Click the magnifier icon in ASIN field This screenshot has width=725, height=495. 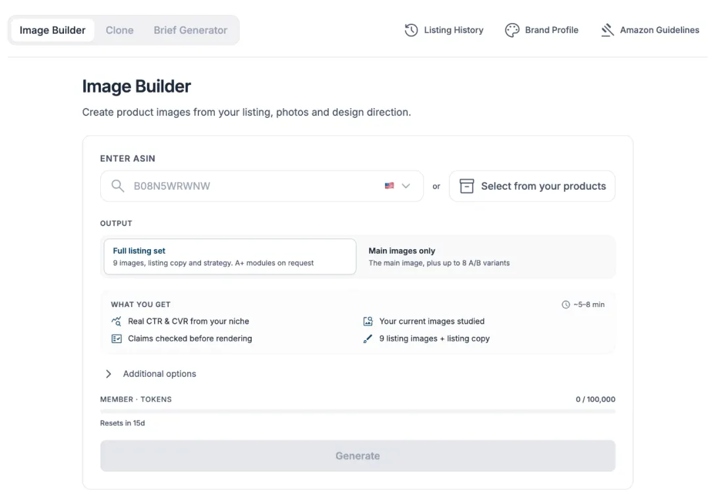click(x=118, y=186)
